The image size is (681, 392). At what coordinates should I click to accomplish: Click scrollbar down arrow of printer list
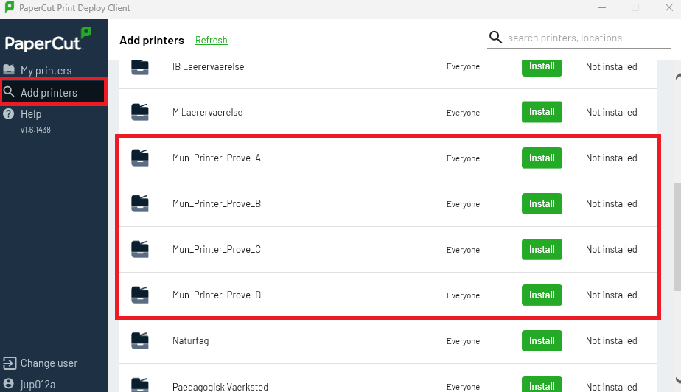tap(677, 381)
